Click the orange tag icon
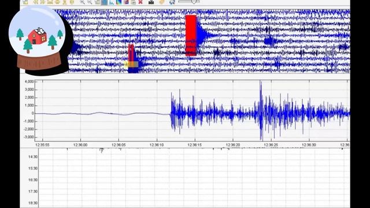This screenshot has height=208, width=370. tap(162, 2)
